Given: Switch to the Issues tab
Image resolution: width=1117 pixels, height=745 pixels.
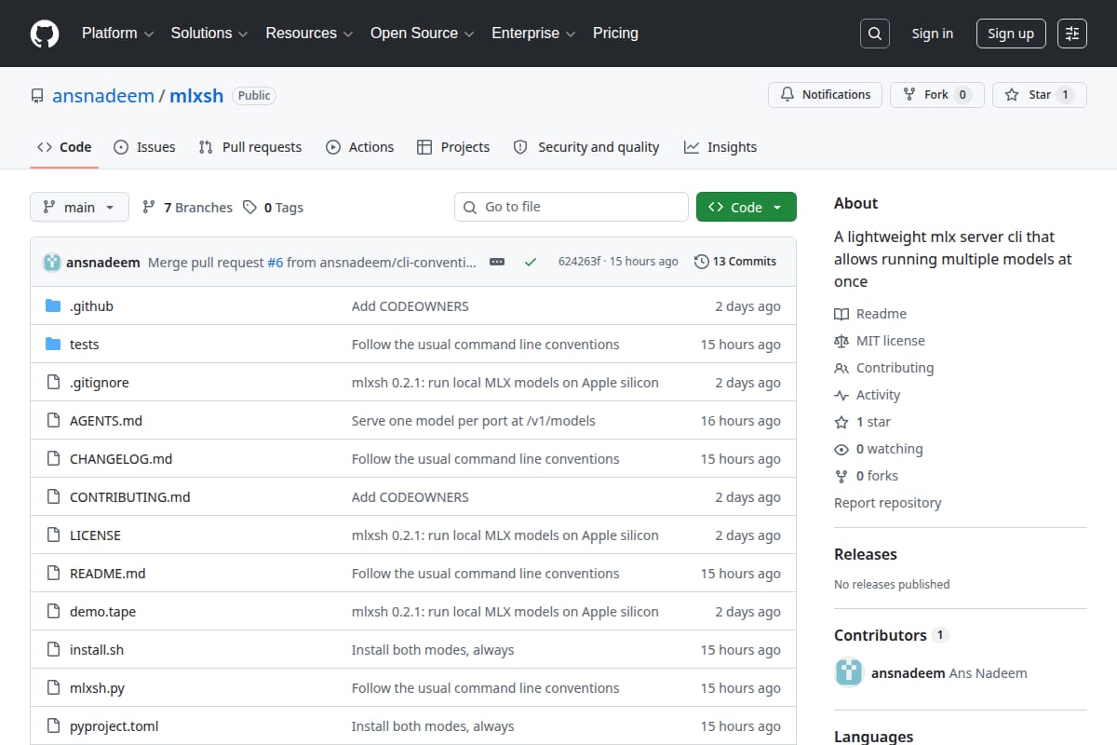Looking at the screenshot, I should click(x=144, y=147).
